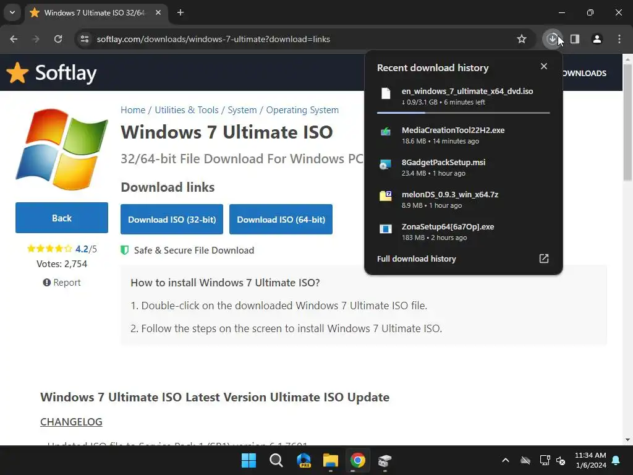This screenshot has width=633, height=475.
Task: Click the MediaCreationTool file icon
Action: [x=386, y=132]
